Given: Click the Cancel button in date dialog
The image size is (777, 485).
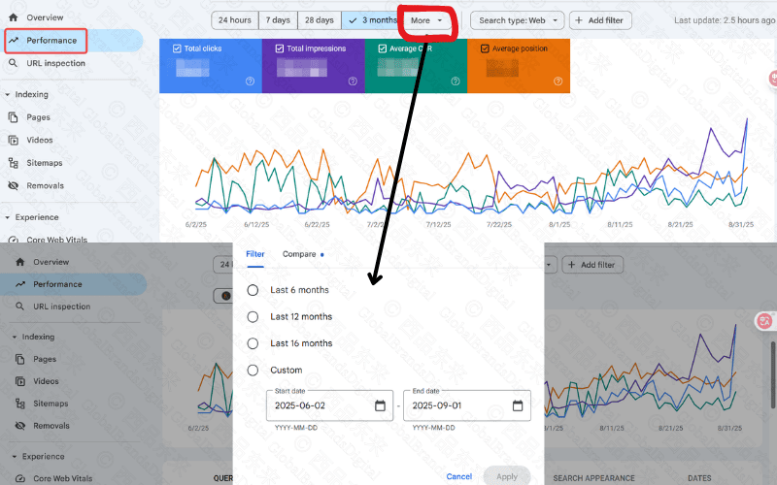Looking at the screenshot, I should (x=458, y=476).
